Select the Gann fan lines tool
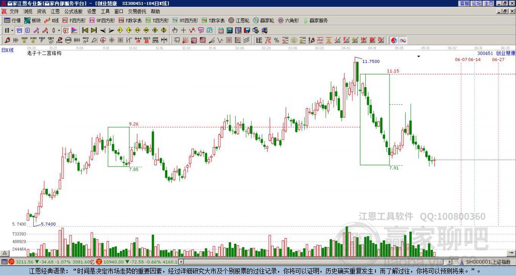516x276 pixels. click(x=185, y=40)
